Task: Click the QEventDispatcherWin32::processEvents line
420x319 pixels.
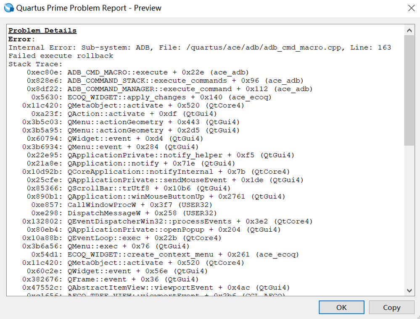Action: coord(167,222)
